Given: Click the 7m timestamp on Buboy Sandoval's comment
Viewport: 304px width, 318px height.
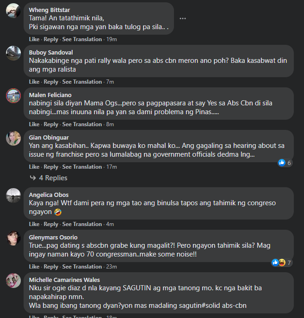Looking at the screenshot, I should 110,82.
